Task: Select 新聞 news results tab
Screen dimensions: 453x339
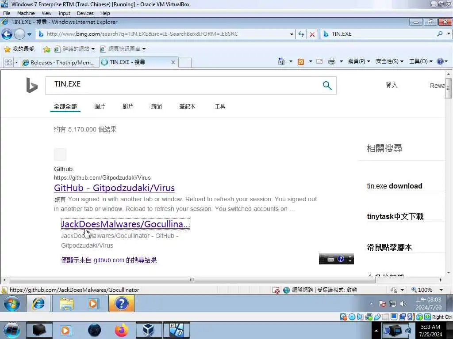Action: 156,106
